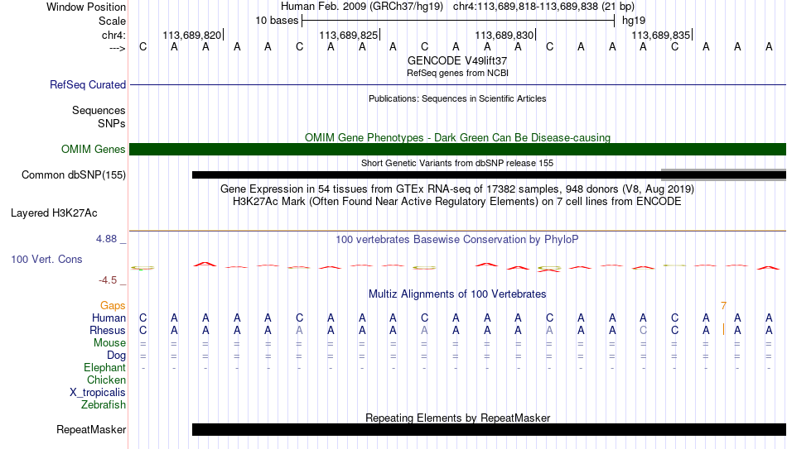Click the light-colored C in the Rhesus row
This screenshot has width=787, height=449.
pyautogui.click(x=644, y=331)
